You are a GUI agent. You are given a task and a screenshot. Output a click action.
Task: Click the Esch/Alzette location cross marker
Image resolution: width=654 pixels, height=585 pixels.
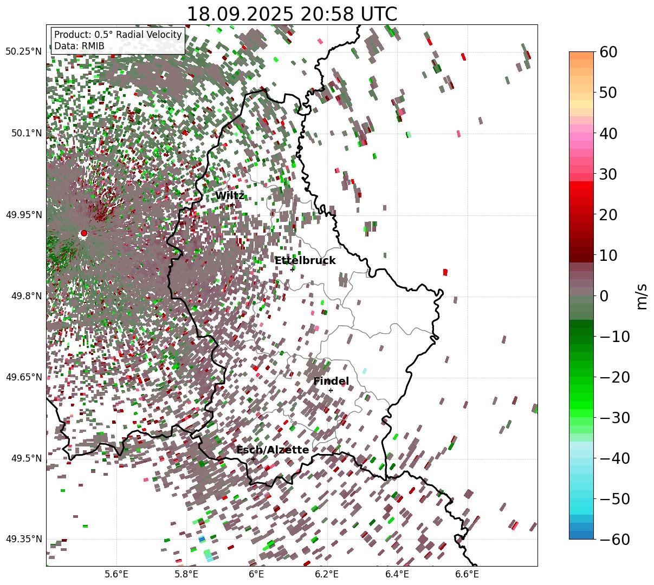click(253, 459)
